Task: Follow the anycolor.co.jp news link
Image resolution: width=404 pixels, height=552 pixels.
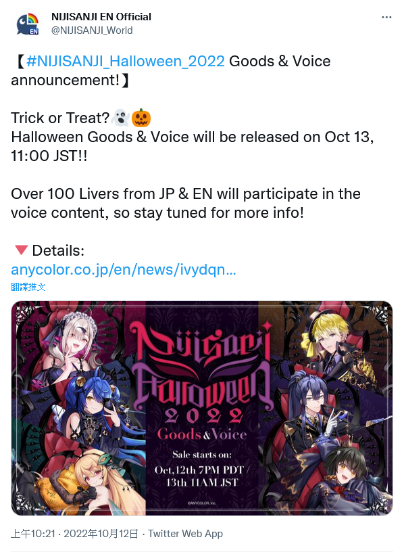Action: (x=124, y=270)
